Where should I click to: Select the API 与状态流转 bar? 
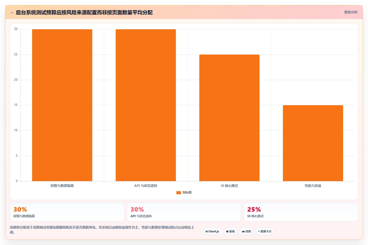[x=146, y=105]
